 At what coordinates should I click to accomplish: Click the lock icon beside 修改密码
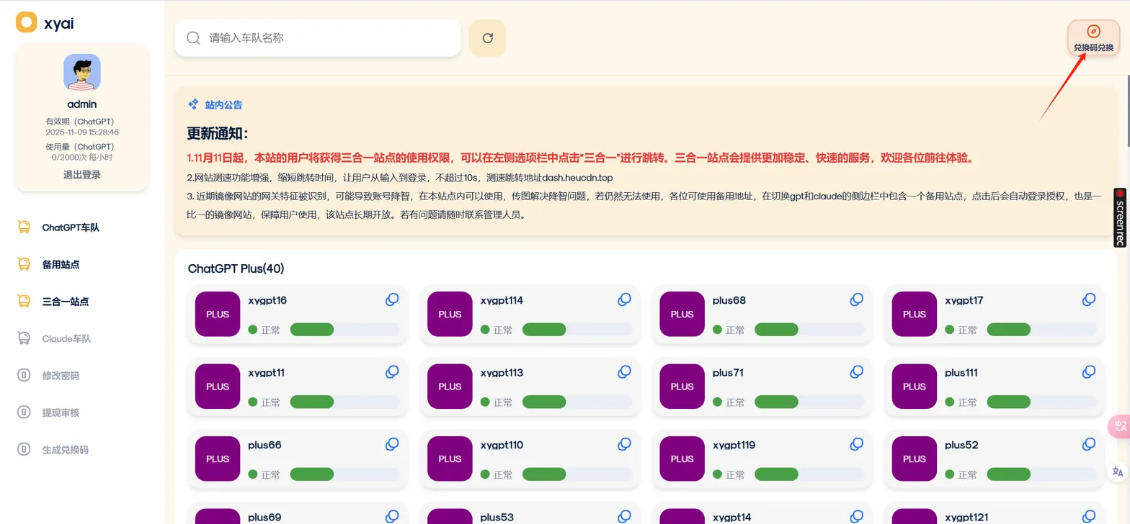click(x=24, y=376)
